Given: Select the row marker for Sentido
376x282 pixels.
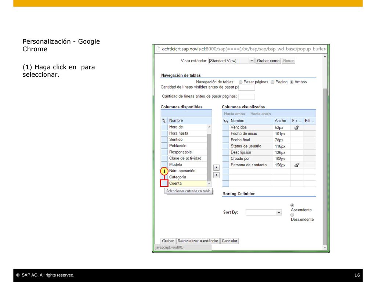Looking at the screenshot, I should 164,140.
